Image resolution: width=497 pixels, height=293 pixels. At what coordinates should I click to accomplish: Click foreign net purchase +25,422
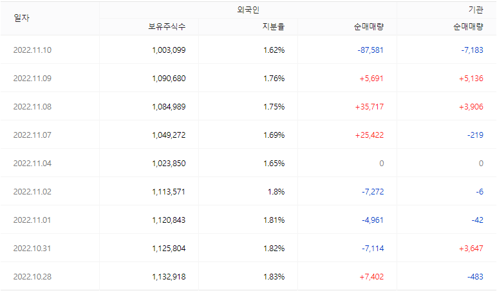[x=370, y=135]
